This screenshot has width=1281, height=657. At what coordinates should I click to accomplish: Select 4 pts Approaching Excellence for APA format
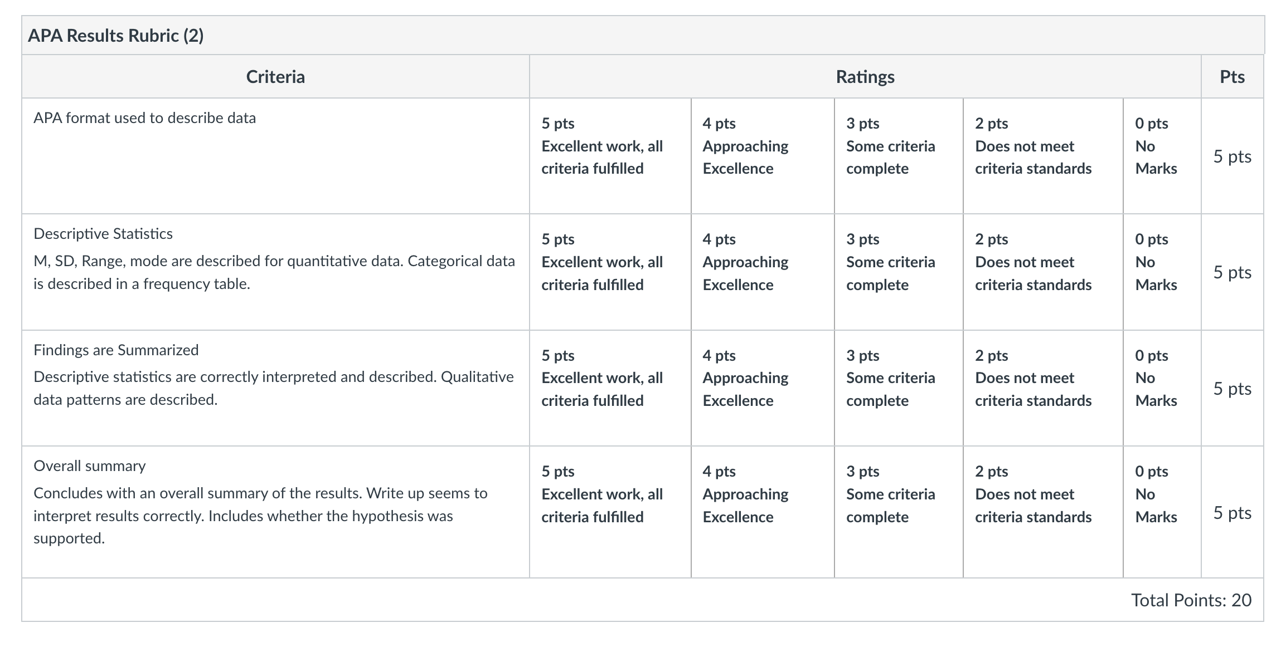point(763,156)
